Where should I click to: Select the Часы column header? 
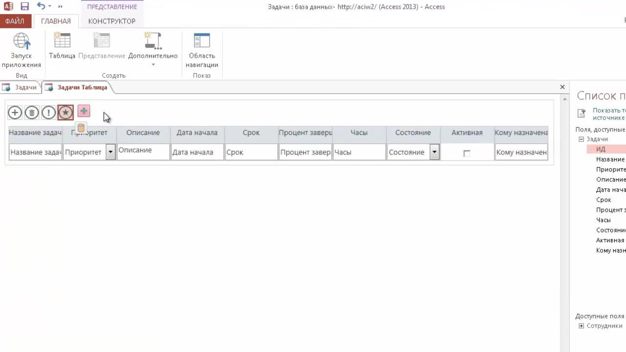[x=359, y=133]
